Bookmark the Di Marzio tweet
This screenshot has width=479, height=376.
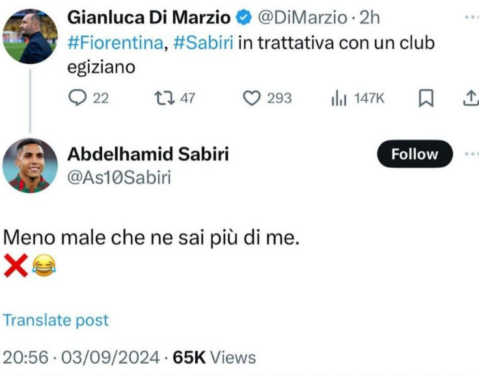[x=426, y=98]
